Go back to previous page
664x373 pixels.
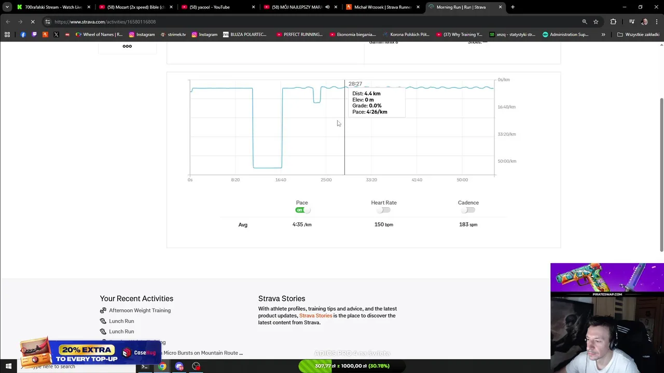point(8,22)
